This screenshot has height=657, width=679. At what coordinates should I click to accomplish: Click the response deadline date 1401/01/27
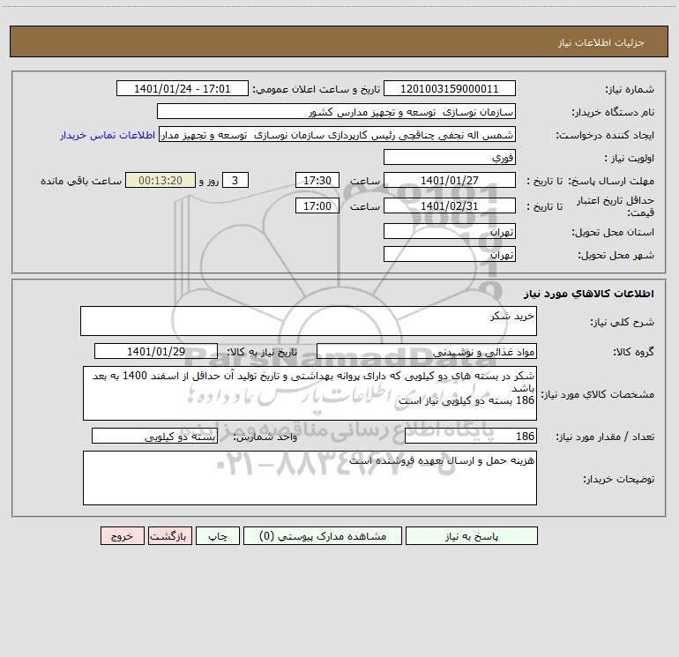pos(450,180)
